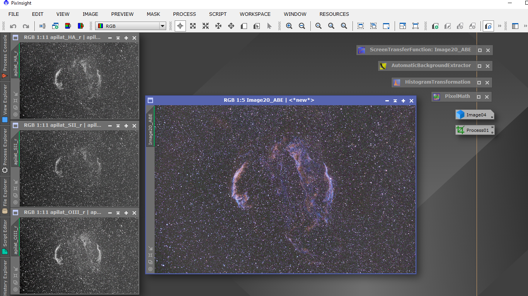The height and width of the screenshot is (296, 528).
Task: Select the apilat_HA_r vertical view tab
Action: pos(15,61)
